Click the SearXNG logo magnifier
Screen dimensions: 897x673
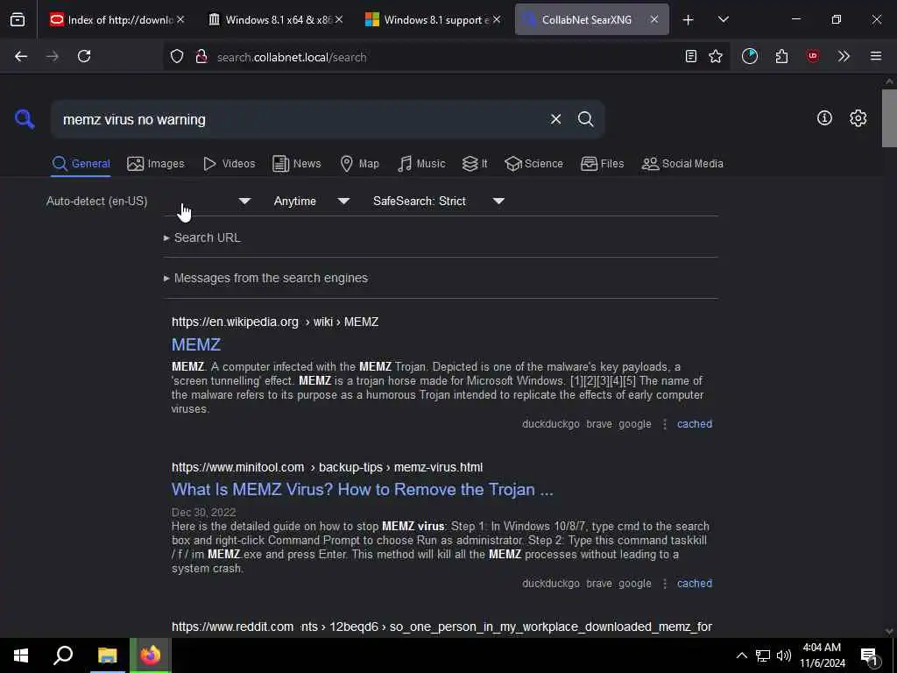pyautogui.click(x=25, y=119)
